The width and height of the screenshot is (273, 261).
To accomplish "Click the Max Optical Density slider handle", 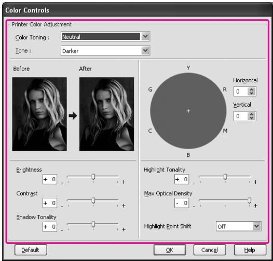I will tap(250, 200).
